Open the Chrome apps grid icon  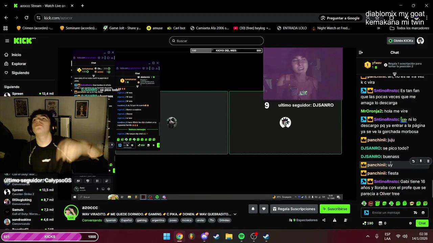coord(5,28)
